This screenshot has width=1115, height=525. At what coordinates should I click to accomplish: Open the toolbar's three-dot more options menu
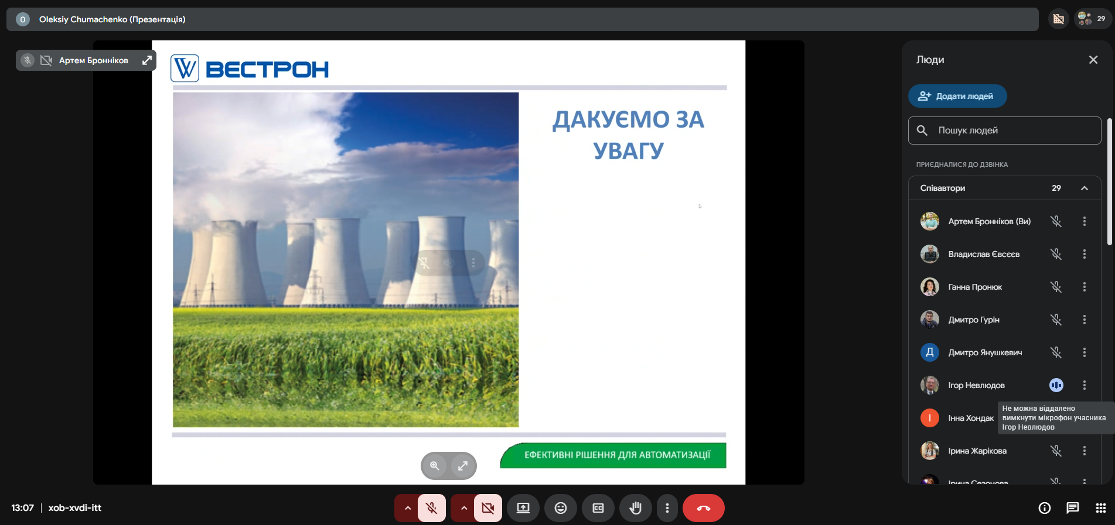click(667, 508)
